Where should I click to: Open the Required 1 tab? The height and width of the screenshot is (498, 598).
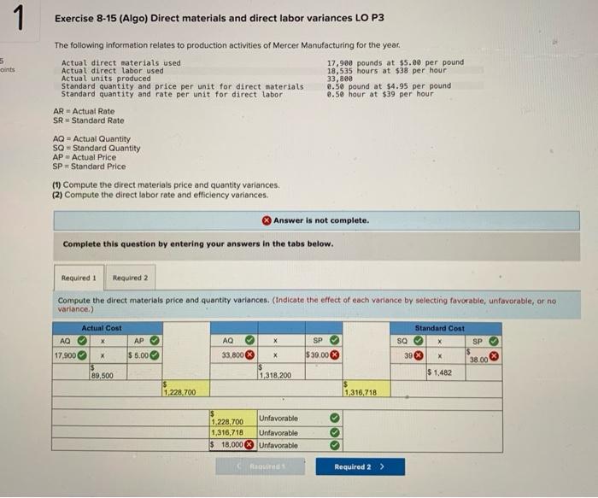(x=79, y=278)
